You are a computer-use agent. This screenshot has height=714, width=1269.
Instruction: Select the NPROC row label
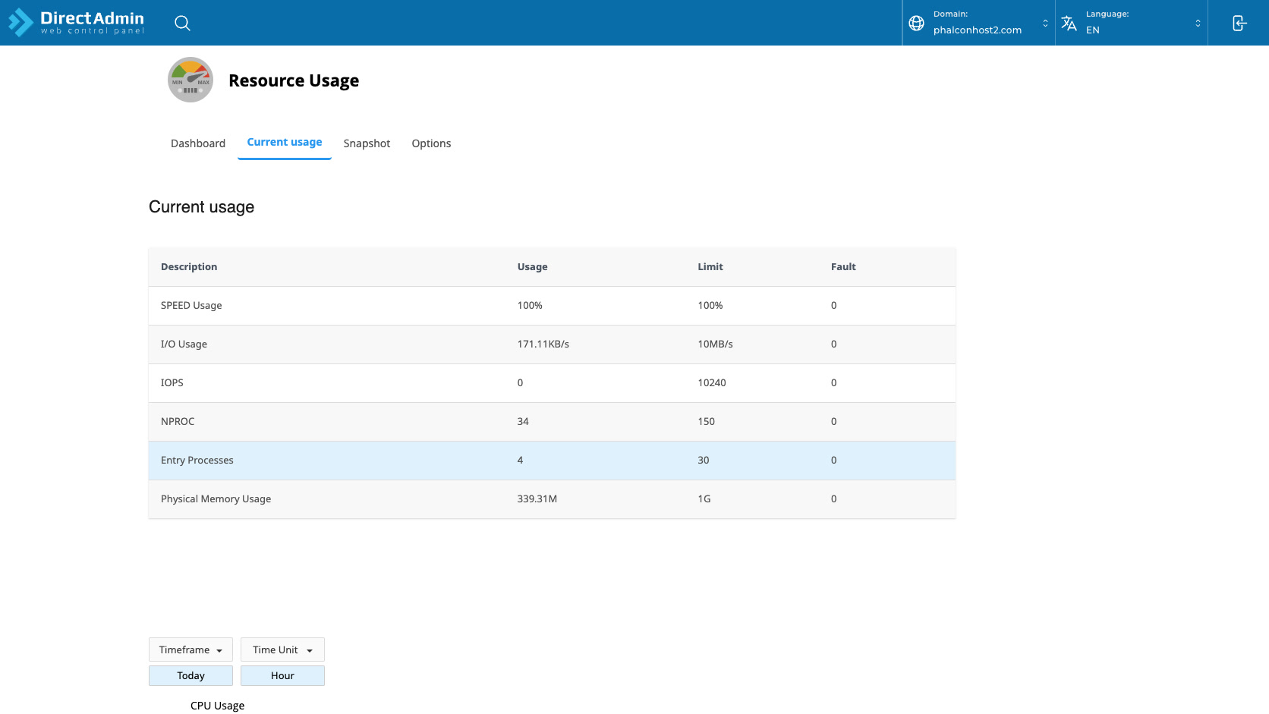(x=178, y=421)
